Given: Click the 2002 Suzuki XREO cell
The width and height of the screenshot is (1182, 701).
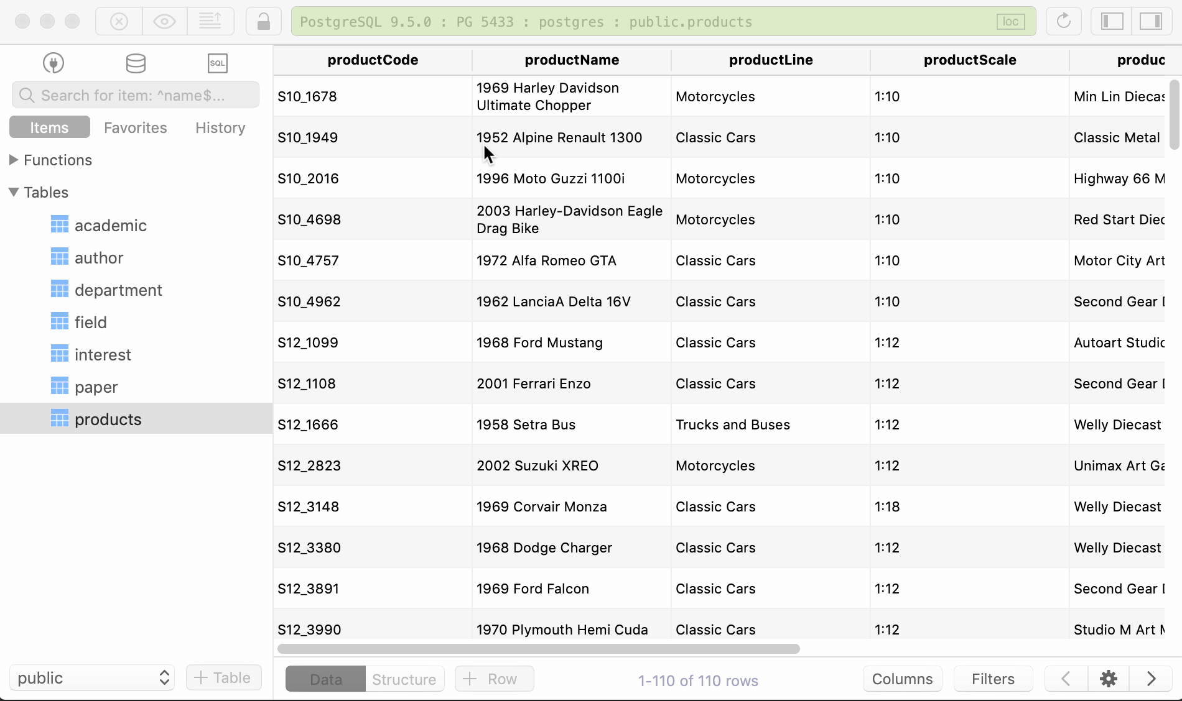Looking at the screenshot, I should coord(572,465).
